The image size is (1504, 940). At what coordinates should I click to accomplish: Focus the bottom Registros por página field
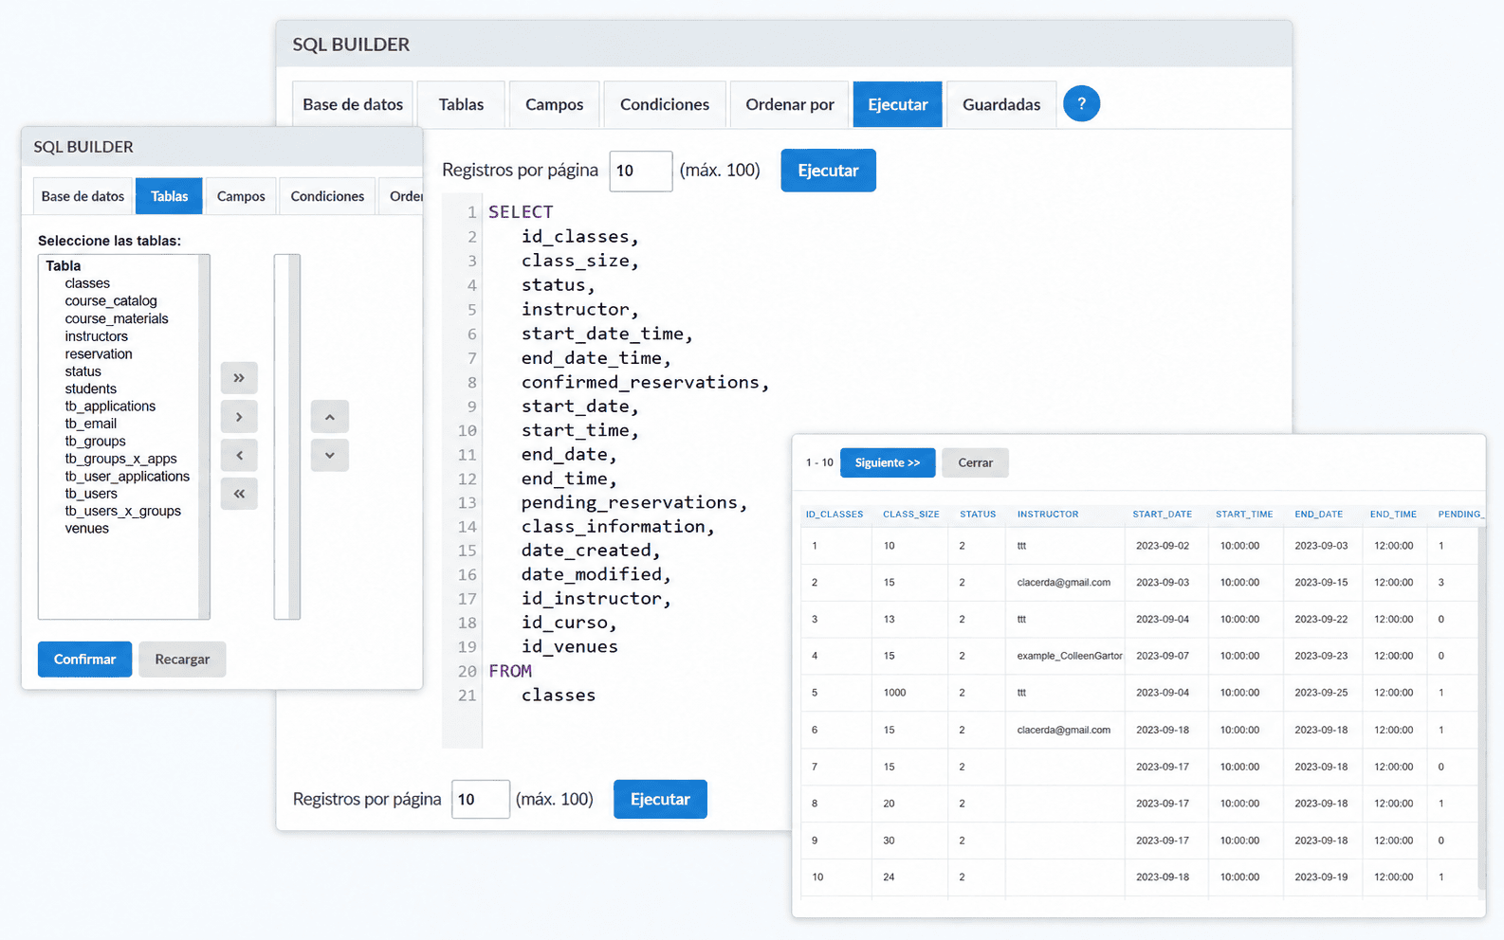point(481,799)
